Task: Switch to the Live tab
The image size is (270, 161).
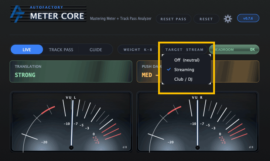Action: (x=27, y=50)
